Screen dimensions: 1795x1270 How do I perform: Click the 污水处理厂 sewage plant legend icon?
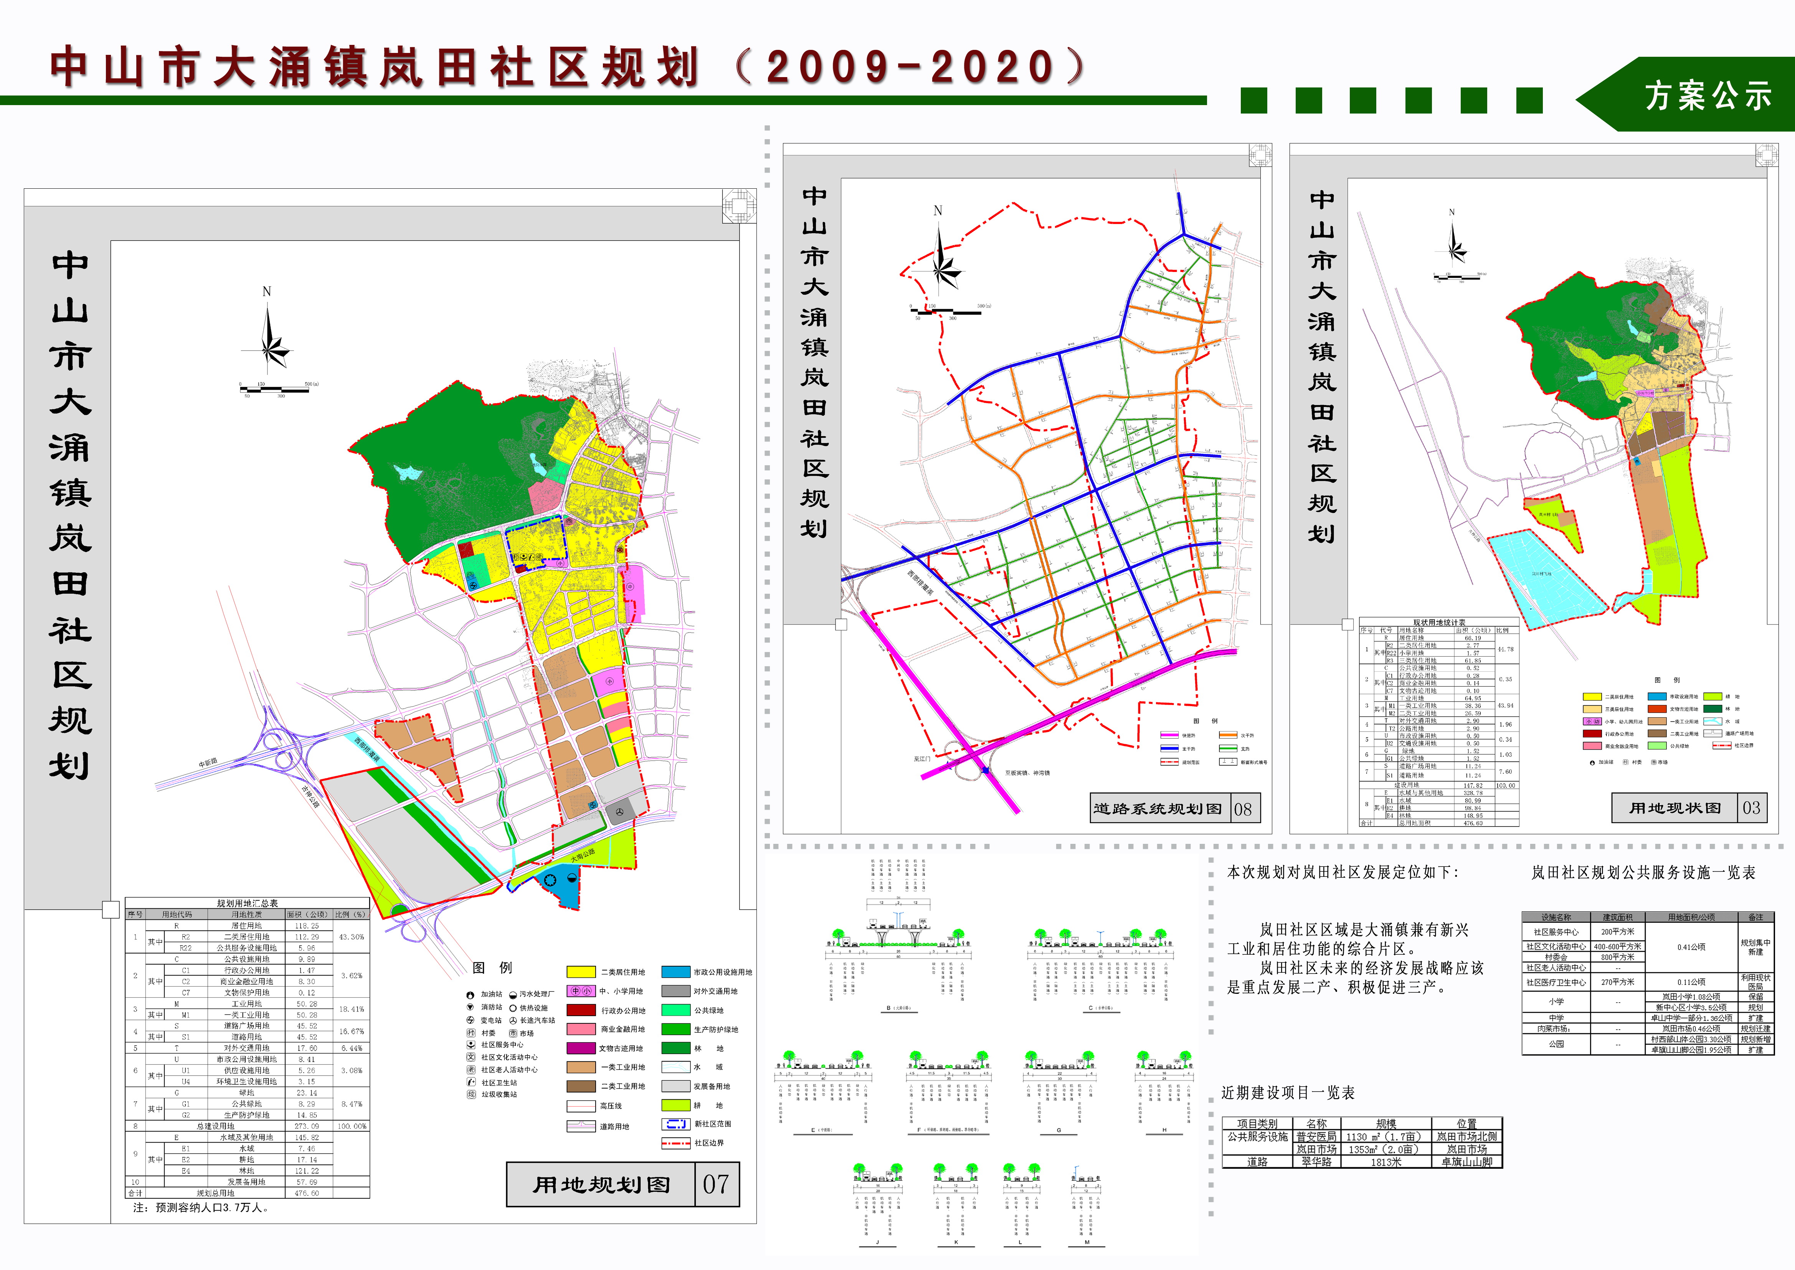click(x=512, y=995)
